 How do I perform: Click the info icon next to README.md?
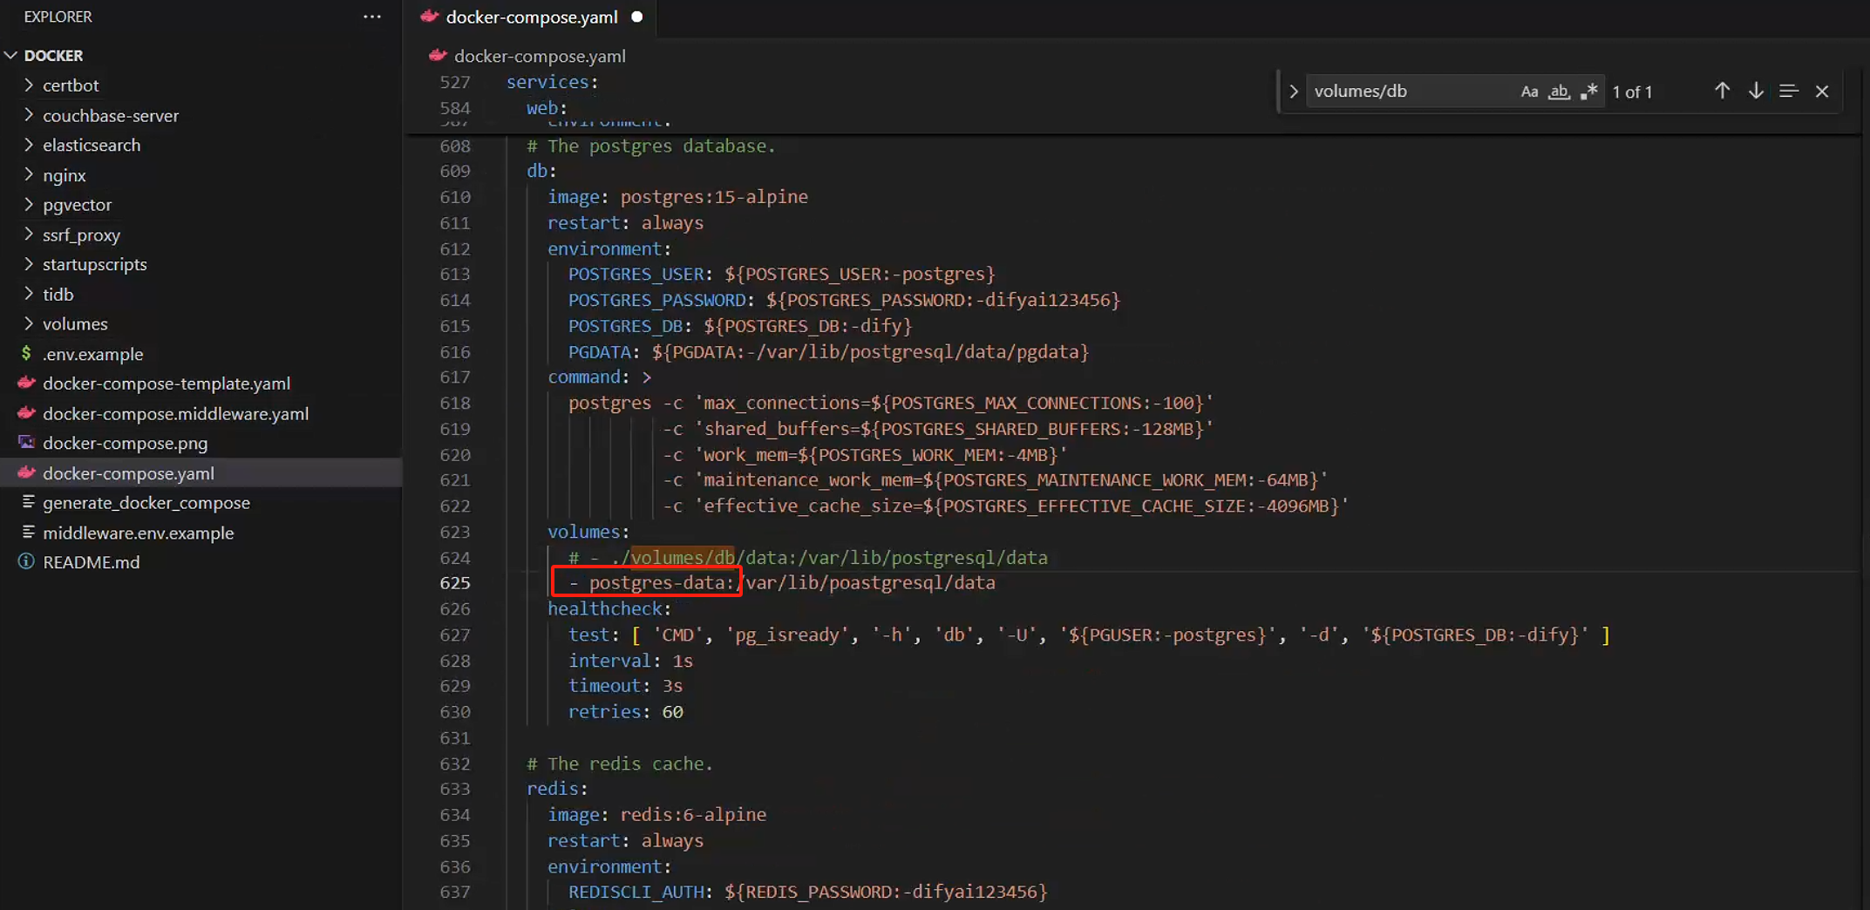point(26,562)
